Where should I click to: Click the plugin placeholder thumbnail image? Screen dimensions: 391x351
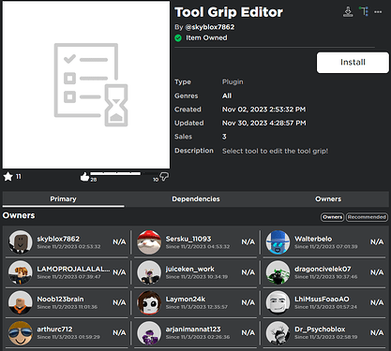tap(86, 85)
